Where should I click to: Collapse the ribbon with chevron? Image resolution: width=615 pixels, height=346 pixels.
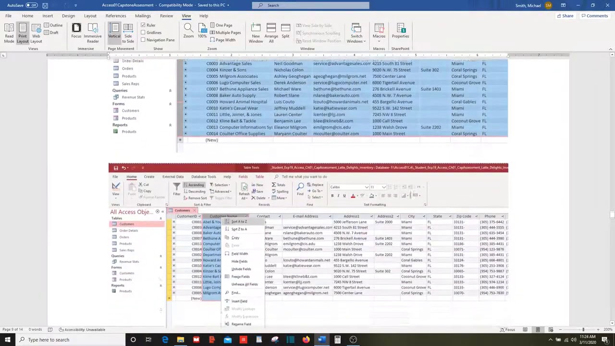pyautogui.click(x=611, y=49)
